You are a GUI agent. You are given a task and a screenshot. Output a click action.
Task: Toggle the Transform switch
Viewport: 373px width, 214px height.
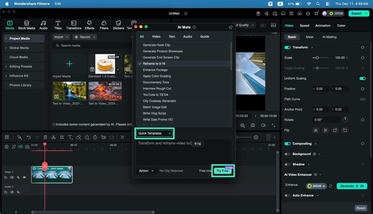tap(287, 47)
